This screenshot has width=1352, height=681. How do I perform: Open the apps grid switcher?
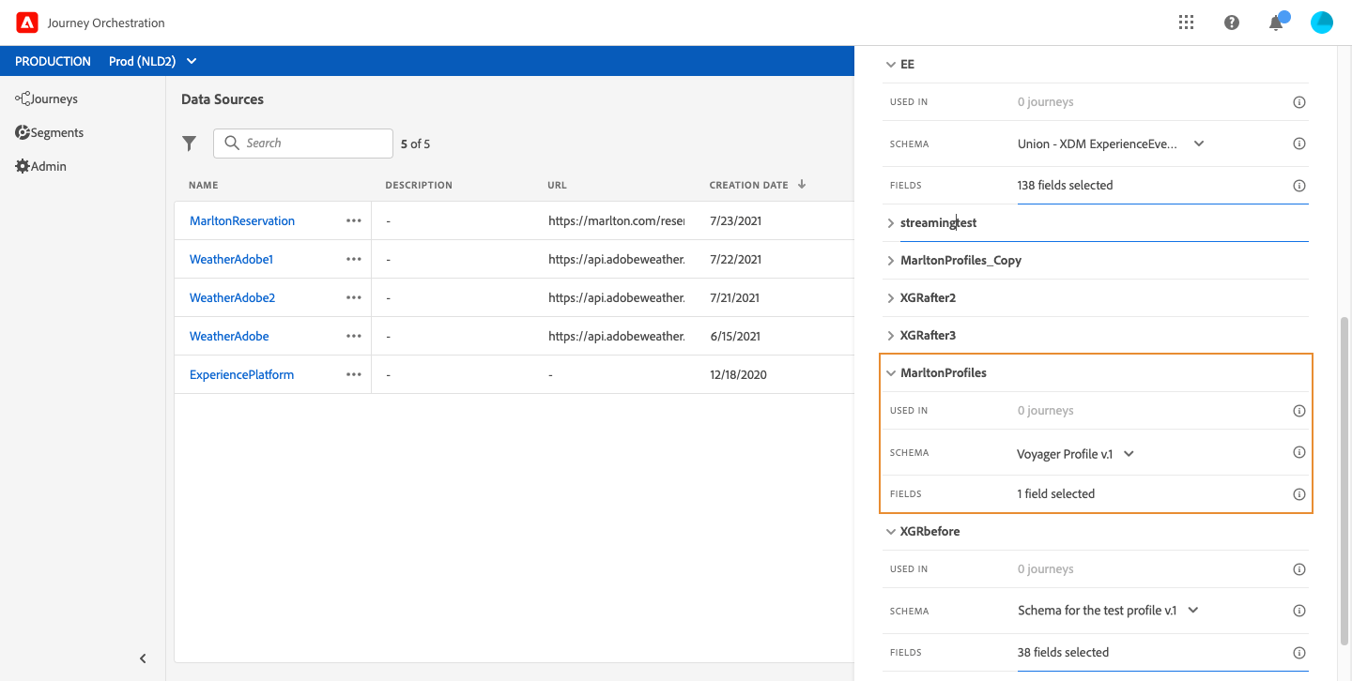pyautogui.click(x=1186, y=23)
